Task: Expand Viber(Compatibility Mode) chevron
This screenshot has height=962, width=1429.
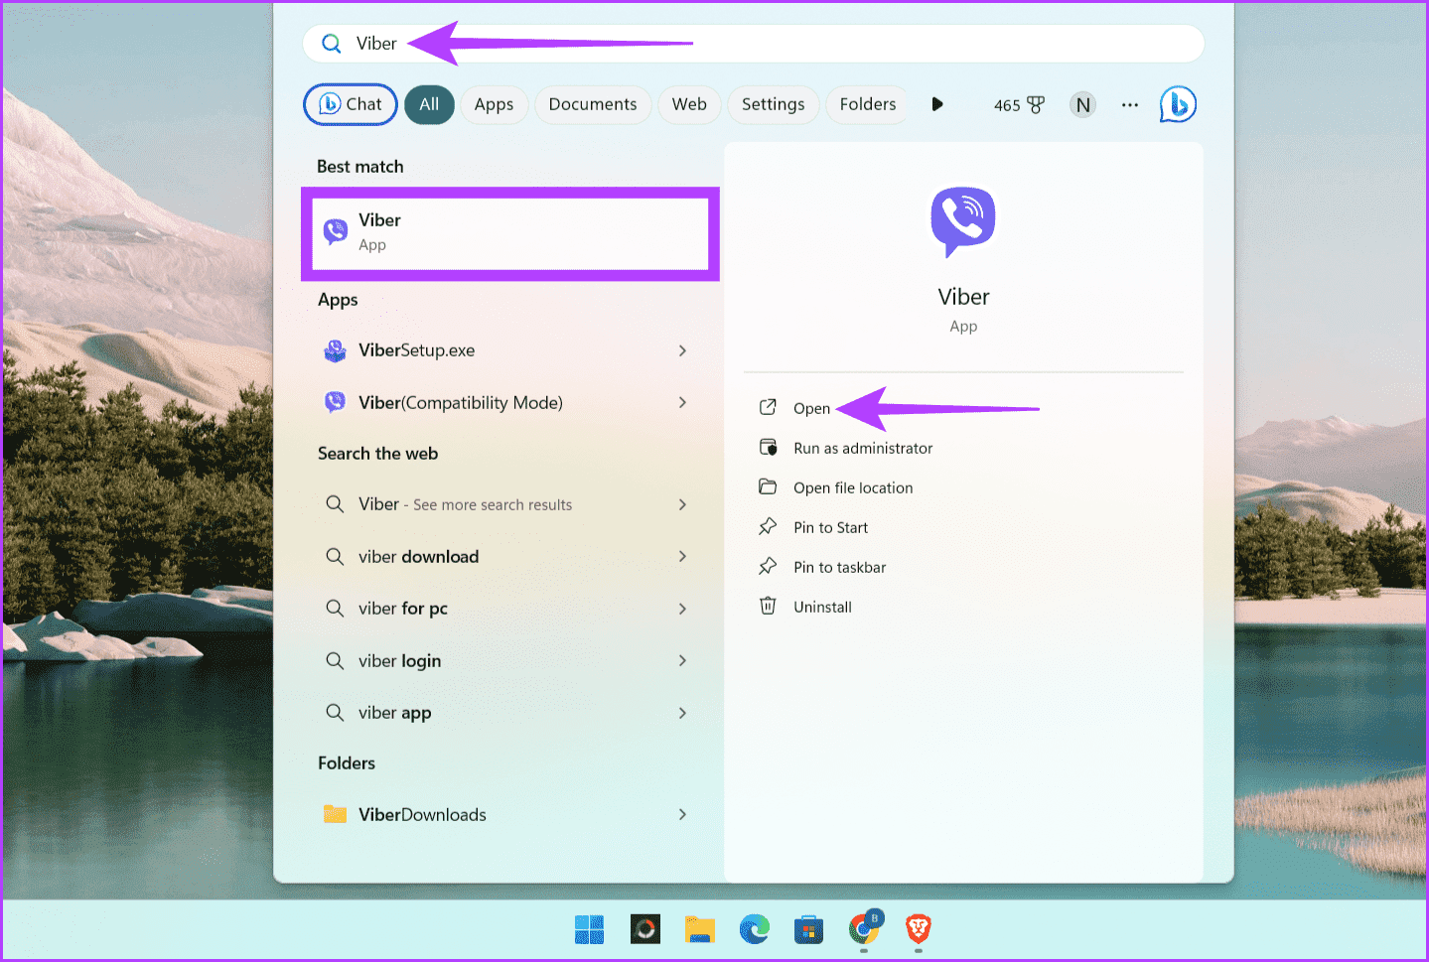Action: pos(682,402)
